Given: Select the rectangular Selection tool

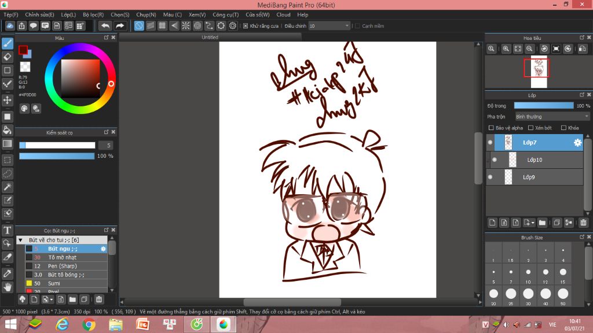Looking at the screenshot, I should tap(7, 160).
